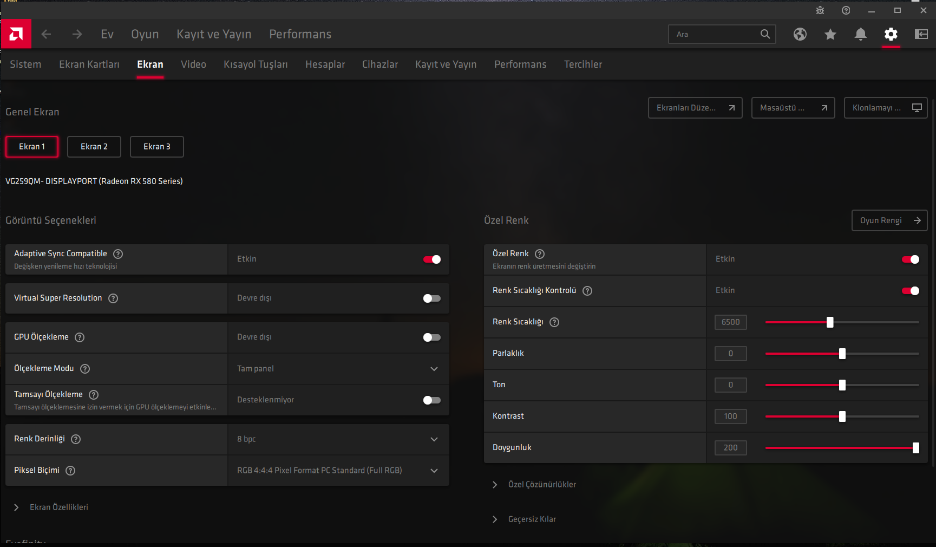Click Parlaklık slider handle
The height and width of the screenshot is (547, 936).
(x=842, y=354)
